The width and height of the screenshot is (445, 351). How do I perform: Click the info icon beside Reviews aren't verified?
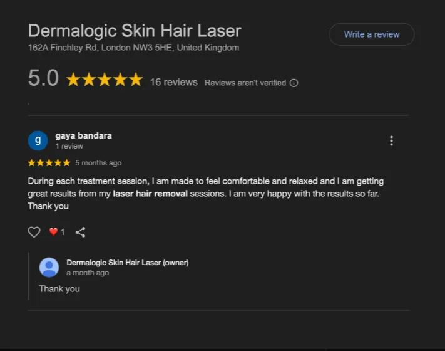coord(294,83)
